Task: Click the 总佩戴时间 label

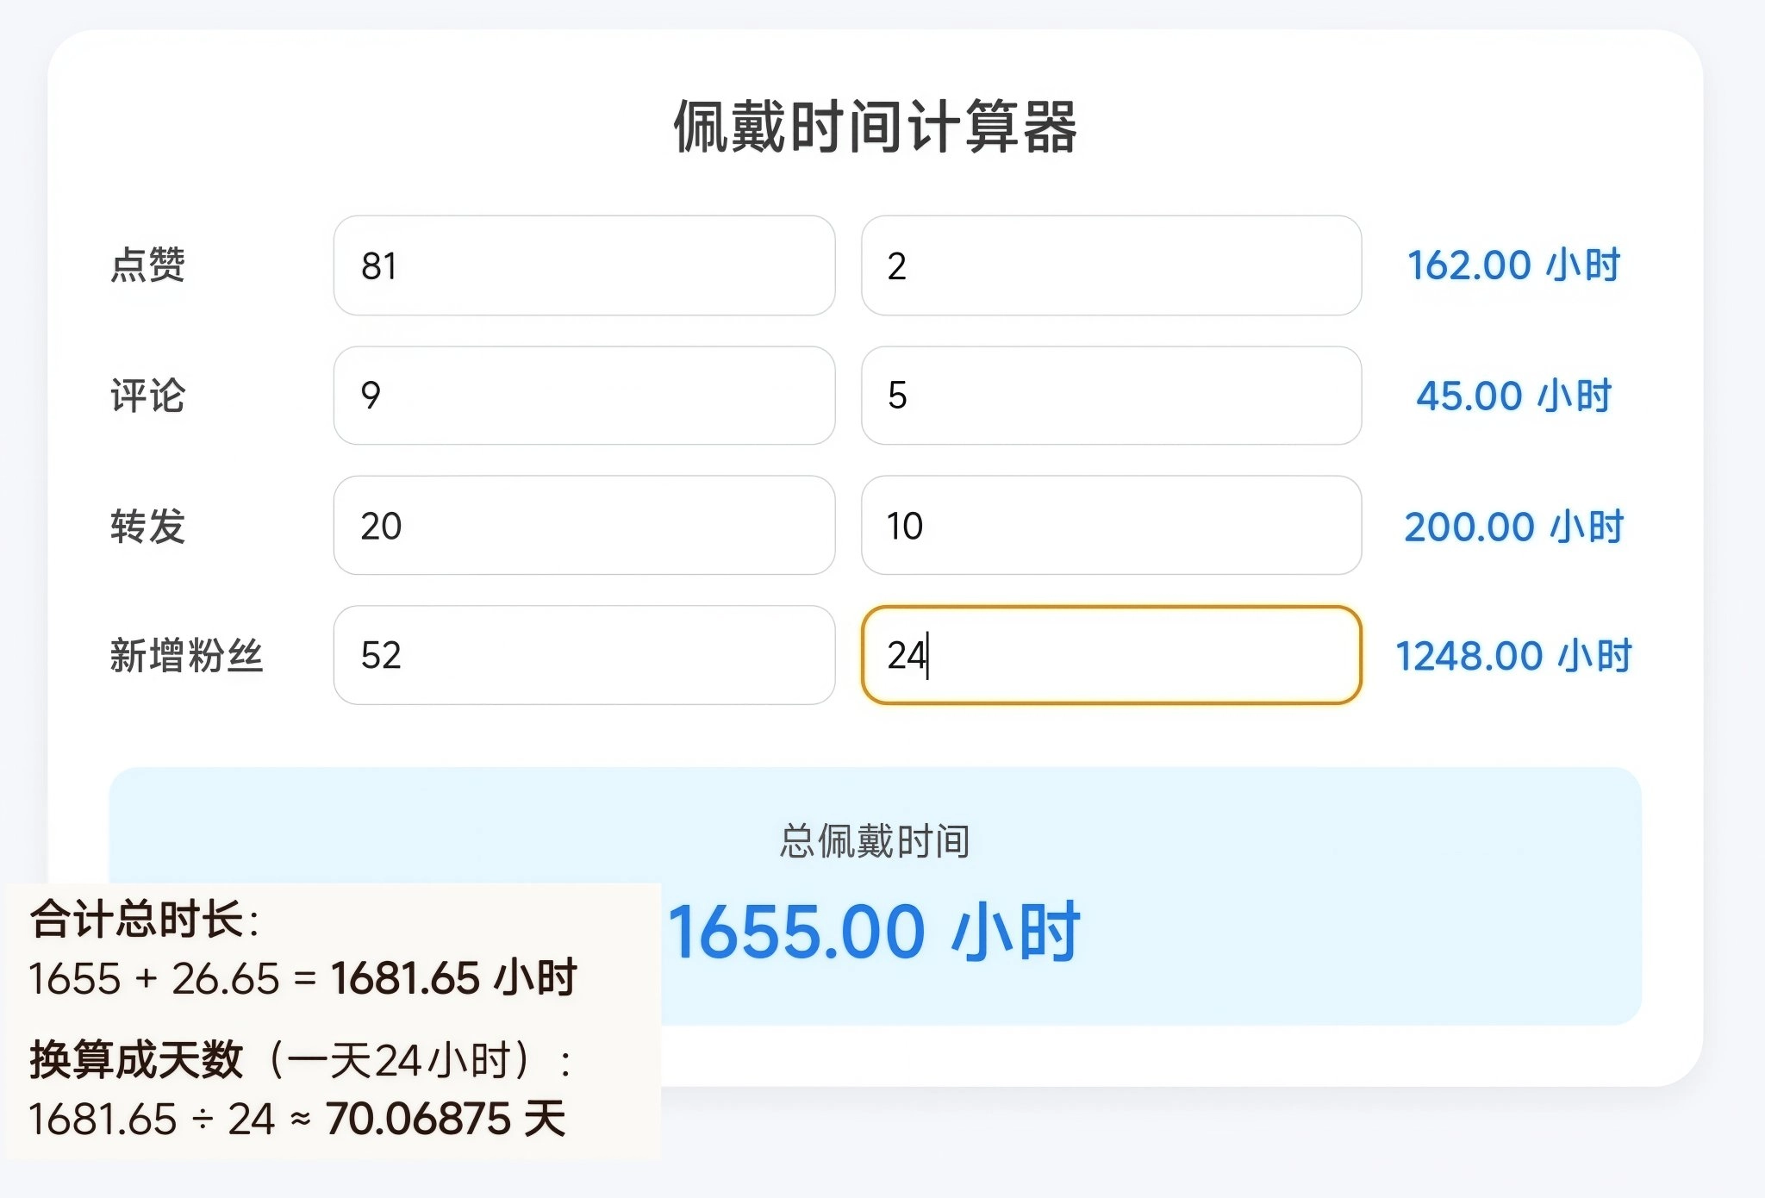Action: [x=875, y=841]
